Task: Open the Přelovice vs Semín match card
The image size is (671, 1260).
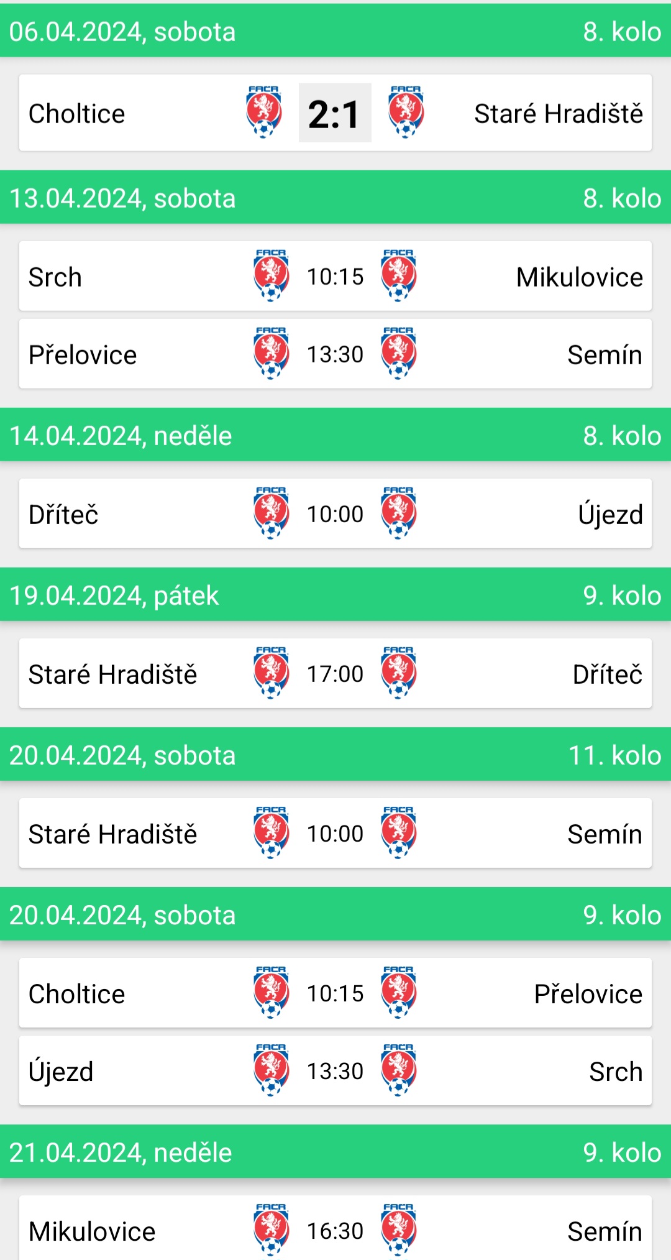Action: coord(335,354)
